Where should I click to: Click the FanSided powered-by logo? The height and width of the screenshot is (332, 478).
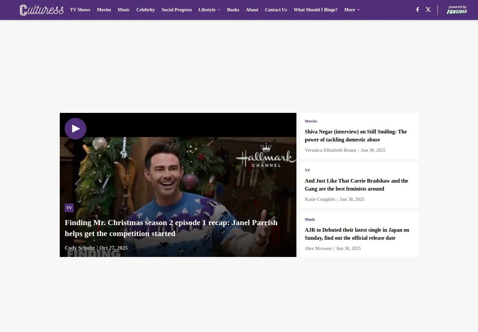coord(456,10)
